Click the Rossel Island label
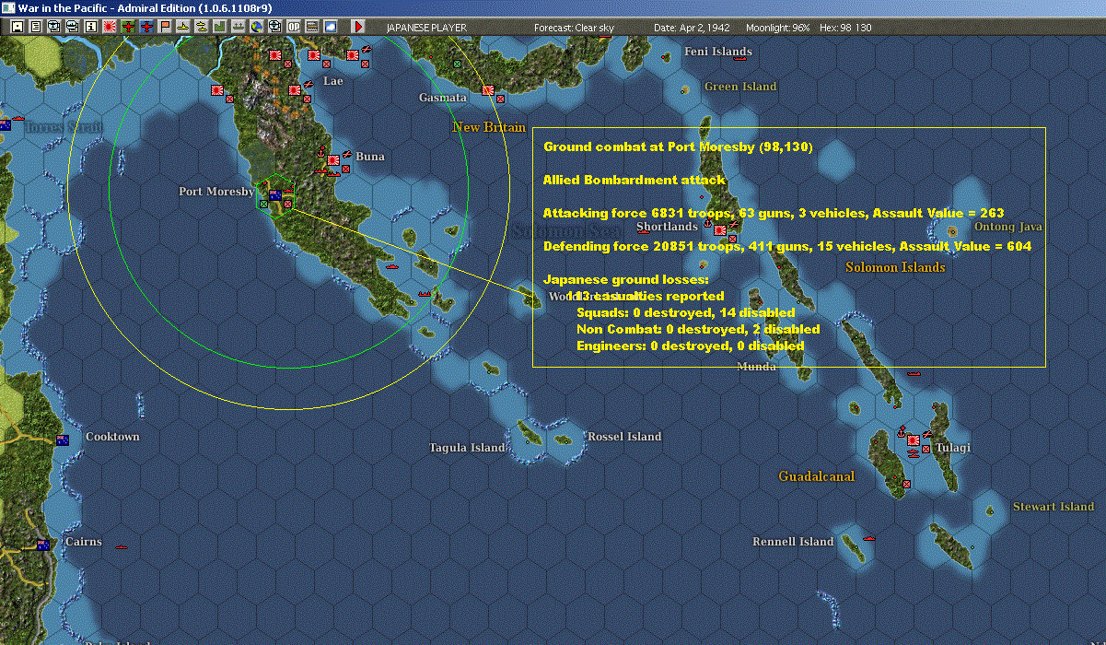1106x645 pixels. point(624,437)
